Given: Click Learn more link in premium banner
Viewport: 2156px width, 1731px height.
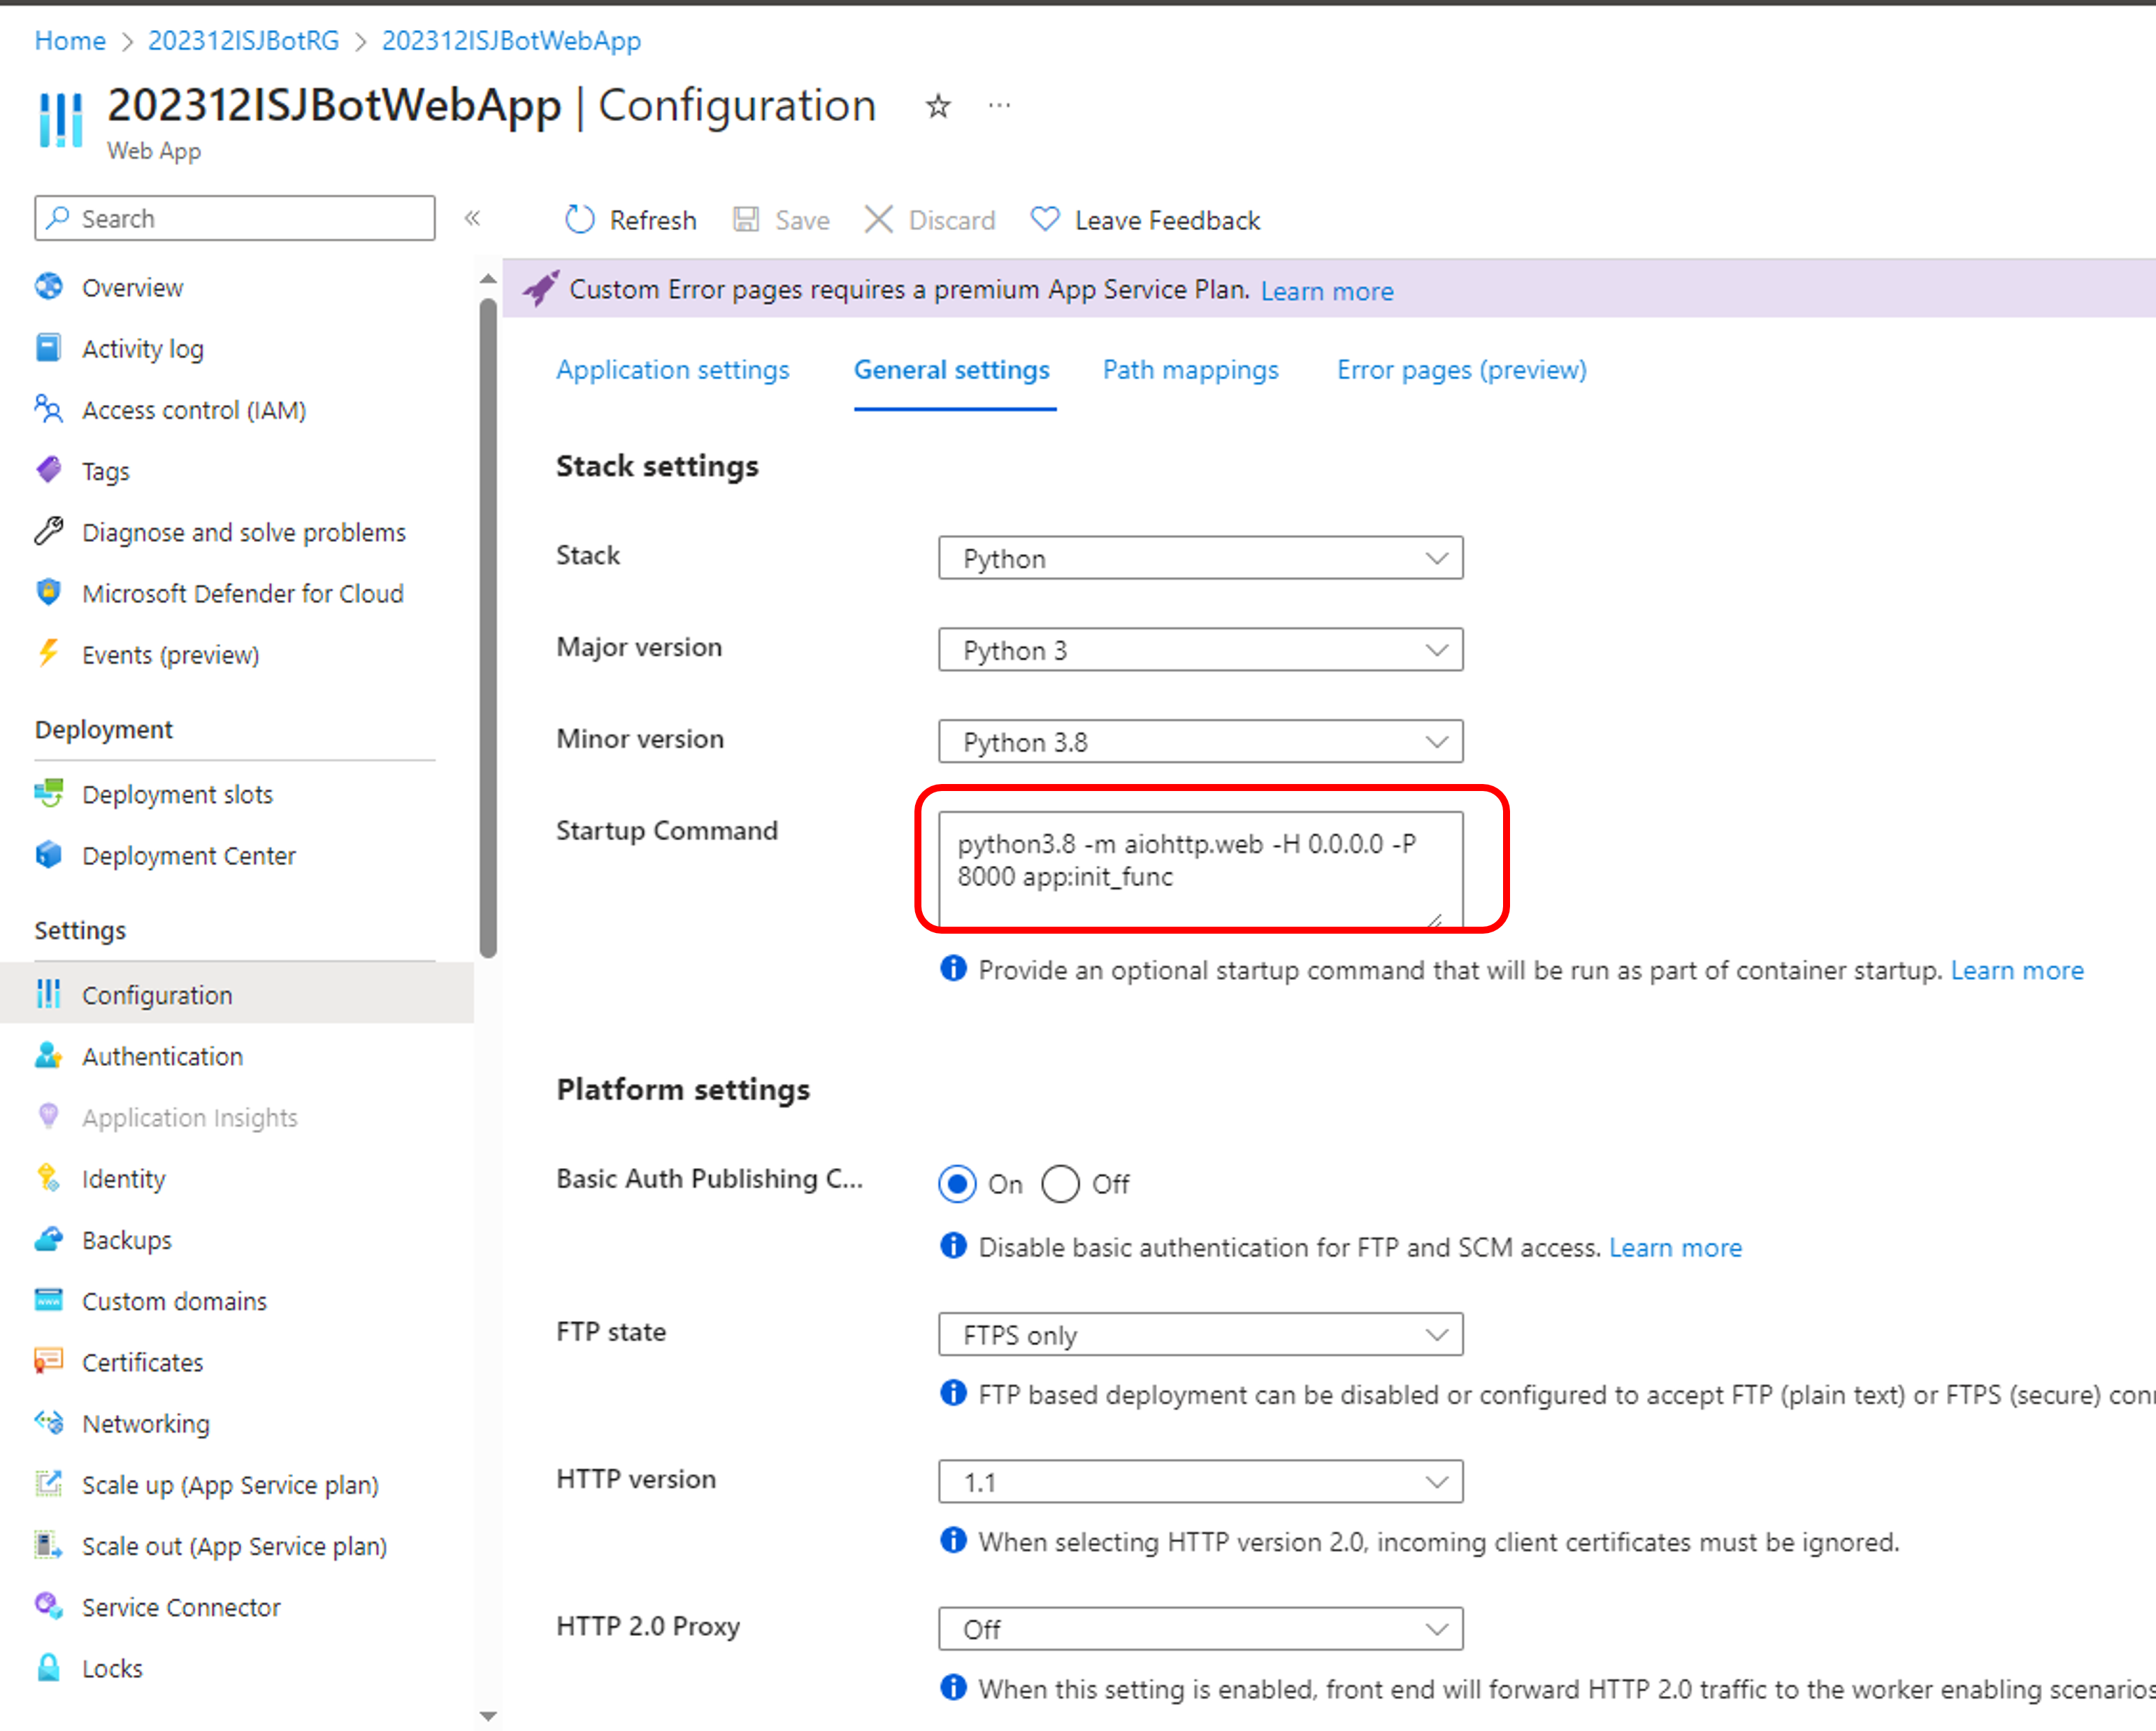Looking at the screenshot, I should coord(1326,291).
